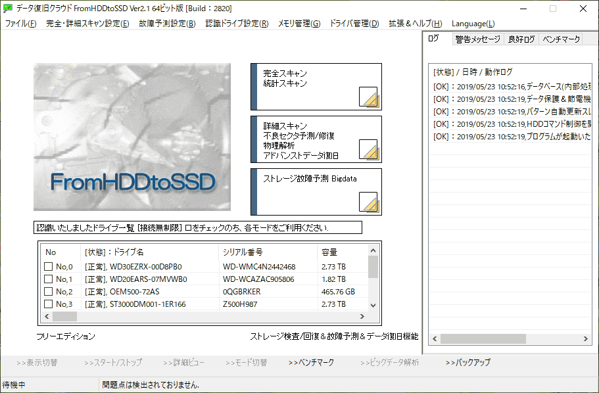Screen dimensions: 599x393
Task: Open ドライバ管理(D) menu
Action: 354,24
